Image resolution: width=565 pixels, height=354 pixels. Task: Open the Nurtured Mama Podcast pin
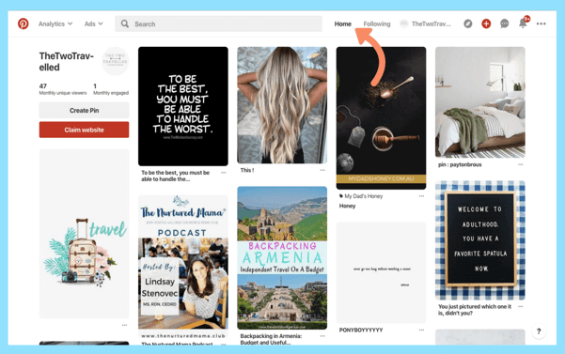[x=183, y=267]
